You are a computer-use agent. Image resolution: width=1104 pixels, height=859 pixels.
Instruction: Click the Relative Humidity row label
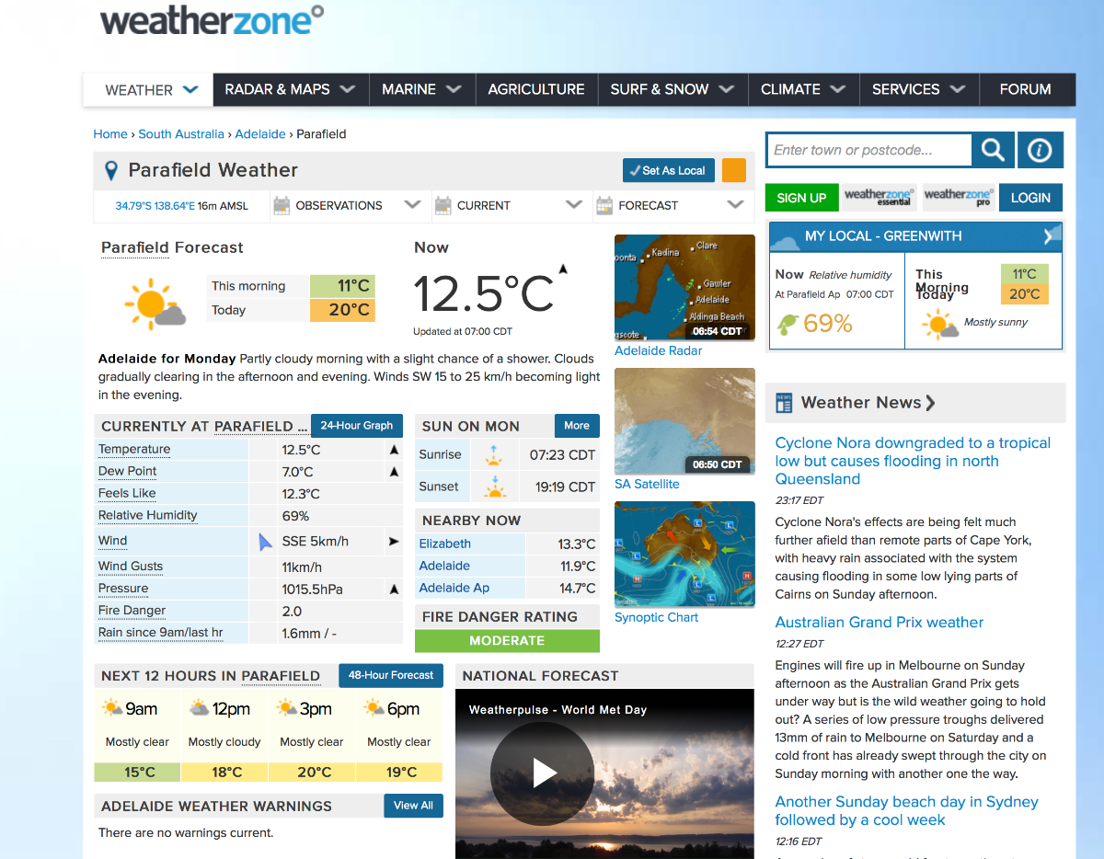coord(148,515)
